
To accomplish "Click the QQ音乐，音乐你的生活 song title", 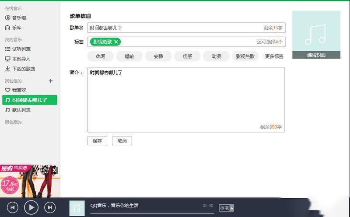I will pos(114,205).
